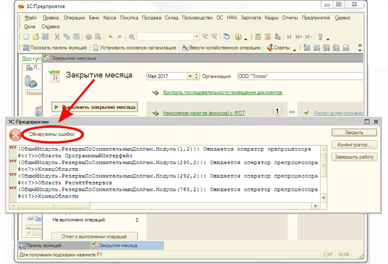Click the Расчет долей списания link

[x=339, y=113]
